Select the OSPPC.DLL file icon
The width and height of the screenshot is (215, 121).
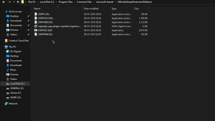[x=36, y=14]
